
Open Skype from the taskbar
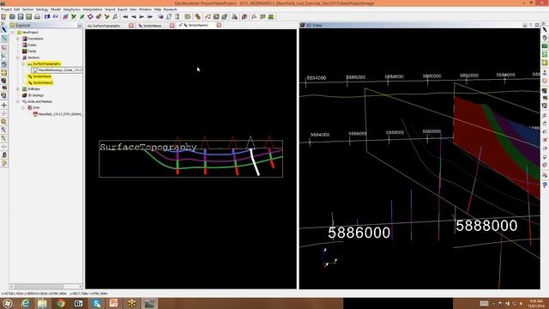coord(96,303)
